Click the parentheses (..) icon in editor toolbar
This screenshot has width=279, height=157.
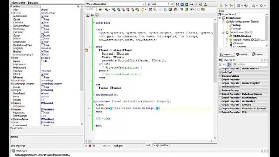point(177,4)
